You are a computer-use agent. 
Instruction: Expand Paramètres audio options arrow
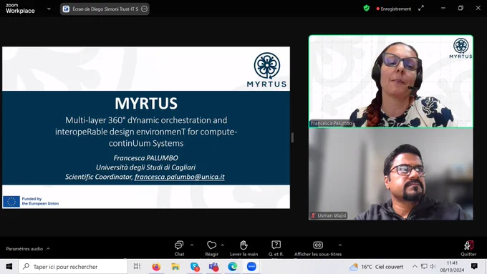[48, 248]
